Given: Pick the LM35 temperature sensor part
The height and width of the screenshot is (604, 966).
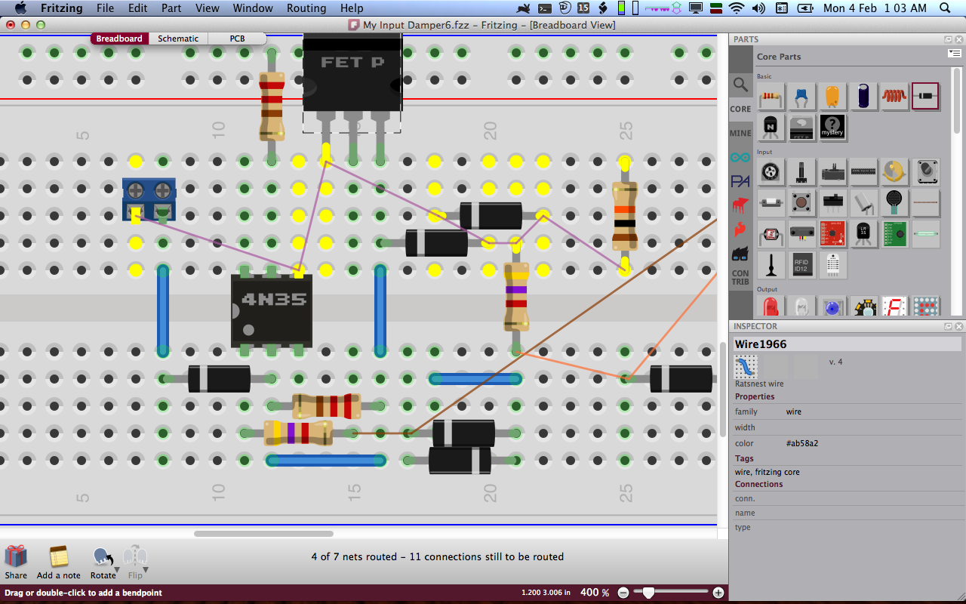Looking at the screenshot, I should click(863, 233).
